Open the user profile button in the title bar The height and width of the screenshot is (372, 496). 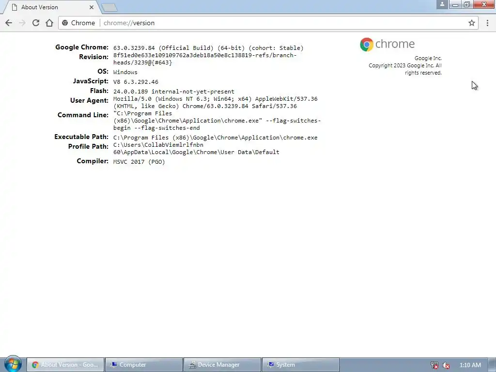[x=442, y=4]
